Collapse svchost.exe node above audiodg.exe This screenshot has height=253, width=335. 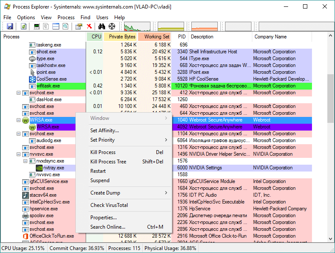click(19, 134)
